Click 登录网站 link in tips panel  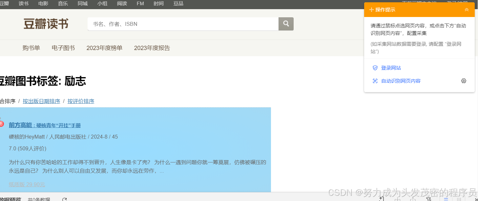(x=391, y=68)
